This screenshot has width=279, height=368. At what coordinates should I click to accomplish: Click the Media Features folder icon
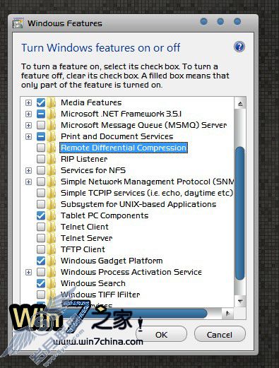pyautogui.click(x=51, y=102)
